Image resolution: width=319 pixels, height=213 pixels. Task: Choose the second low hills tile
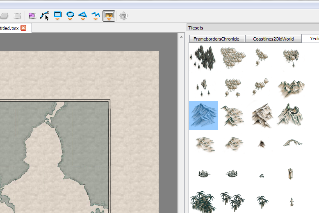(234, 144)
